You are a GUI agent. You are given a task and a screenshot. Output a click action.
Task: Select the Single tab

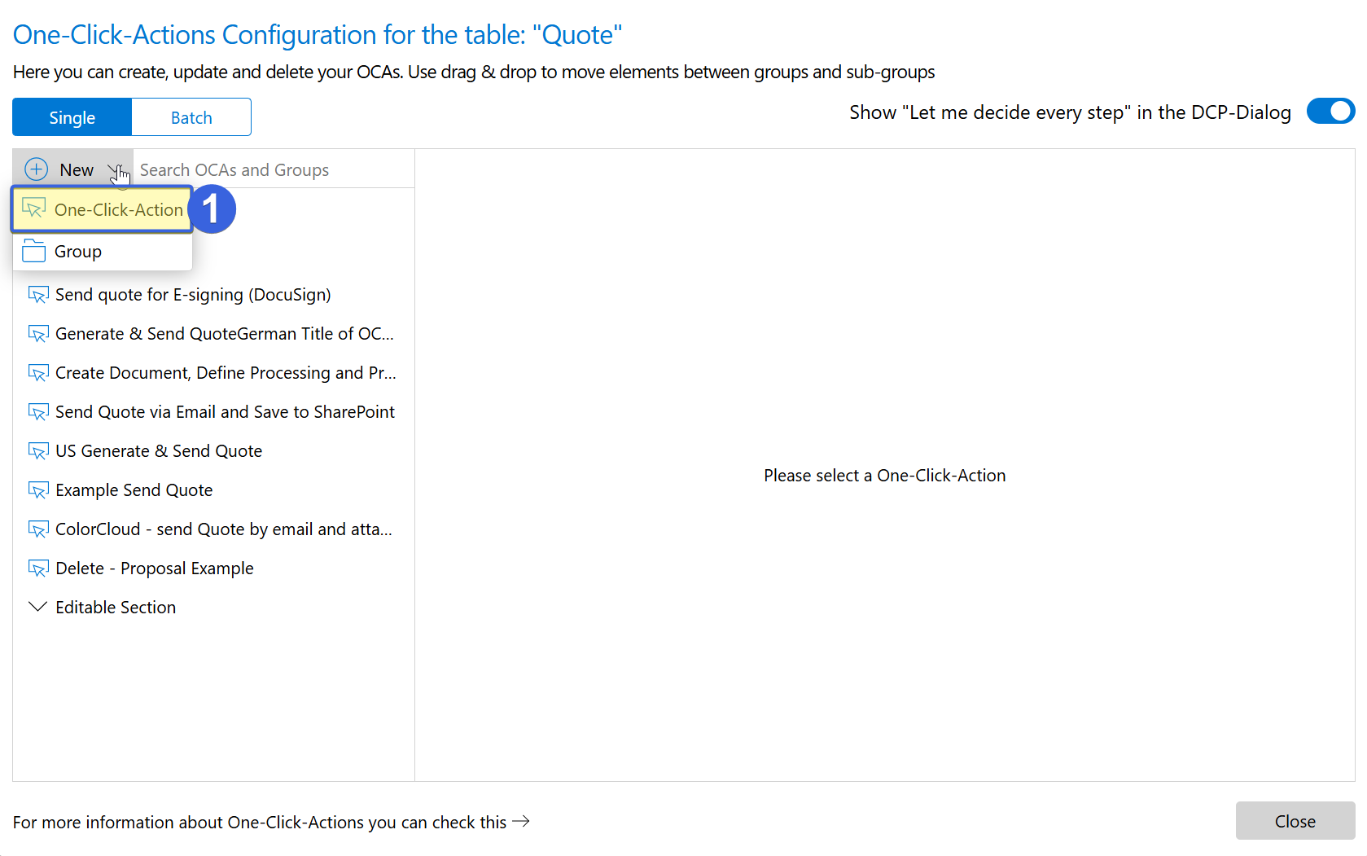[72, 117]
